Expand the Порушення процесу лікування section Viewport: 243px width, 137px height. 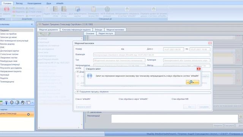tap(77, 92)
